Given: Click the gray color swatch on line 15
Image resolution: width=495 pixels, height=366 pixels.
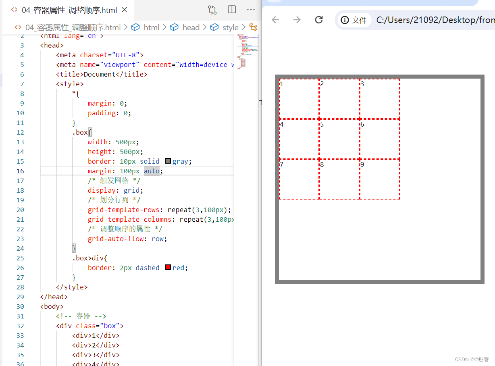Looking at the screenshot, I should point(168,161).
